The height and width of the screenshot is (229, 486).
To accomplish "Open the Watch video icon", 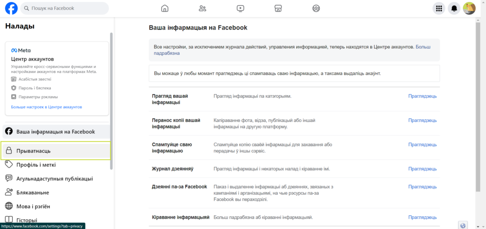I will (x=240, y=9).
